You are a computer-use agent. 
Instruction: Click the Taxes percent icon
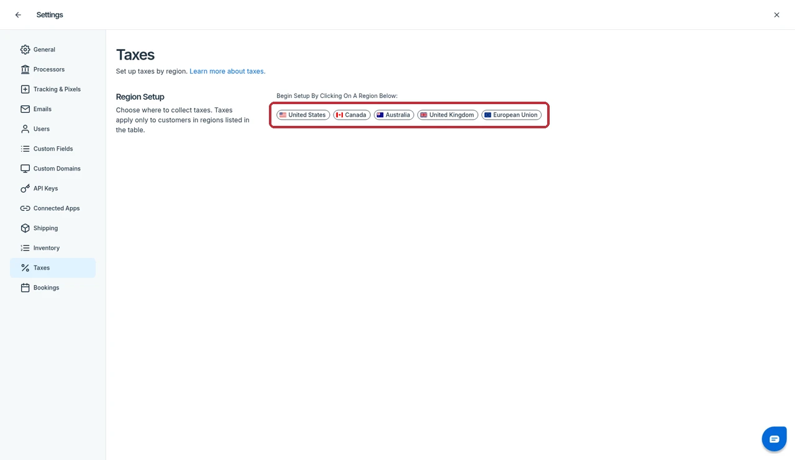click(x=25, y=268)
